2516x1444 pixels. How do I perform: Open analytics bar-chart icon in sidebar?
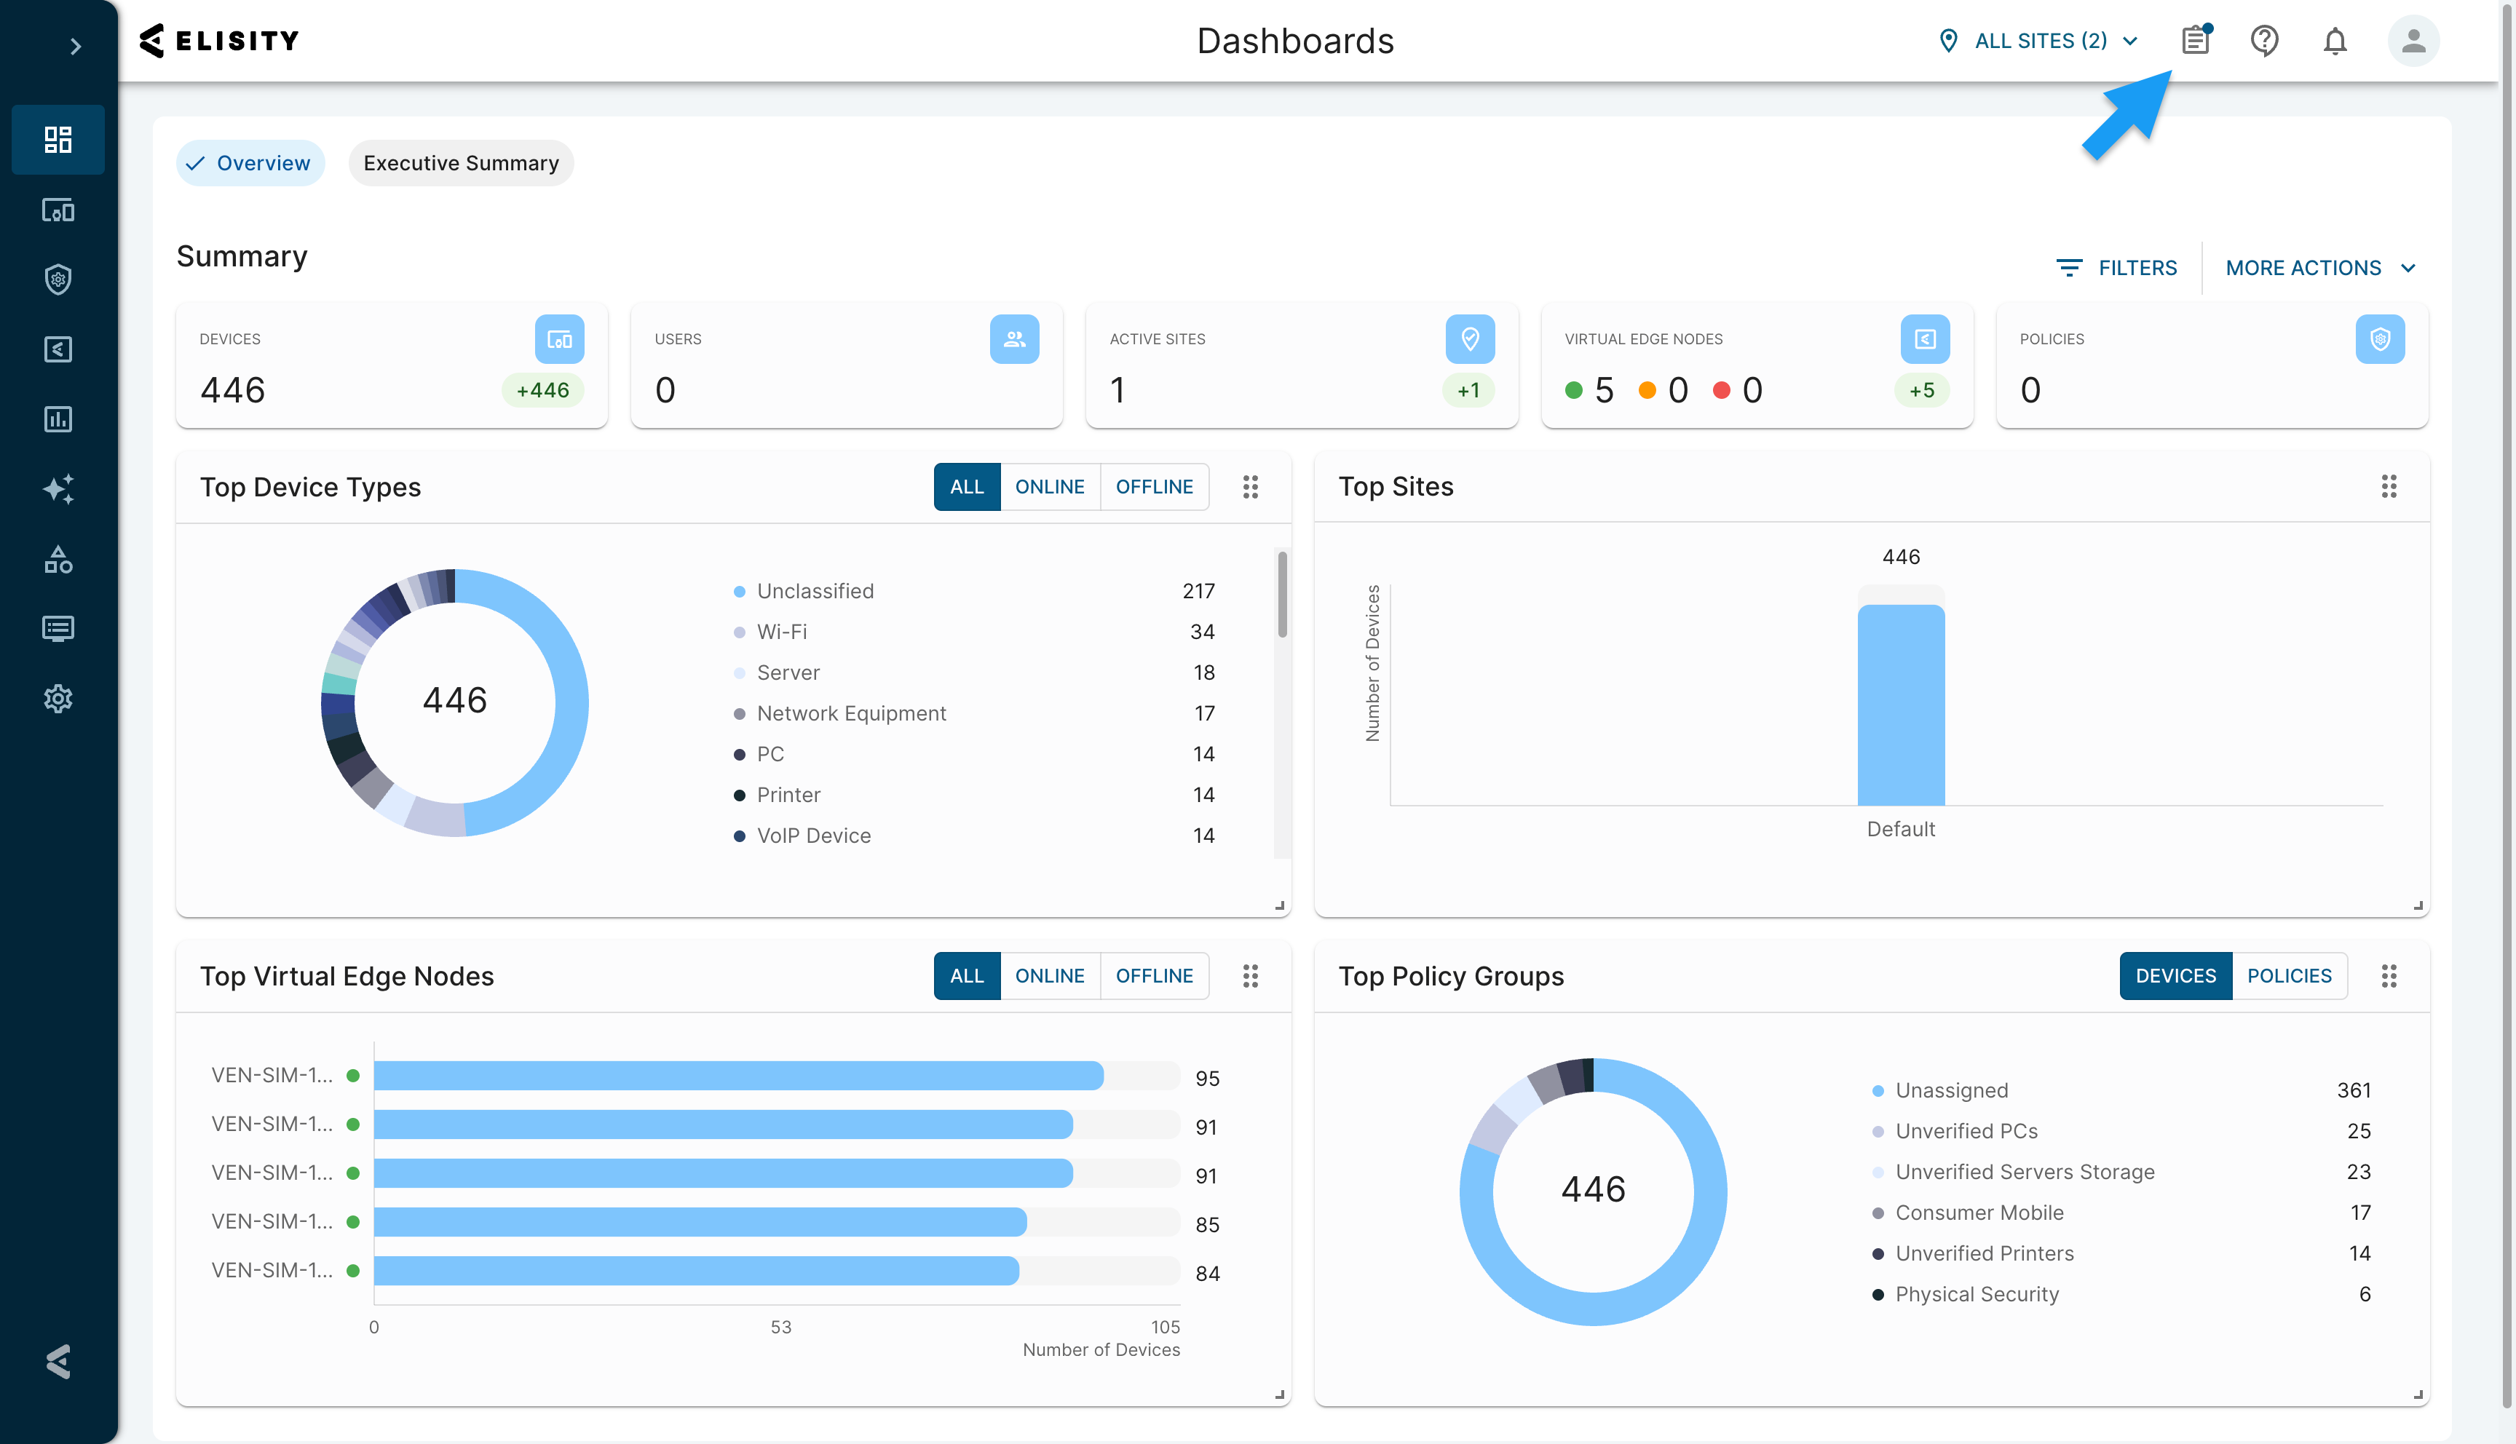pos(58,419)
